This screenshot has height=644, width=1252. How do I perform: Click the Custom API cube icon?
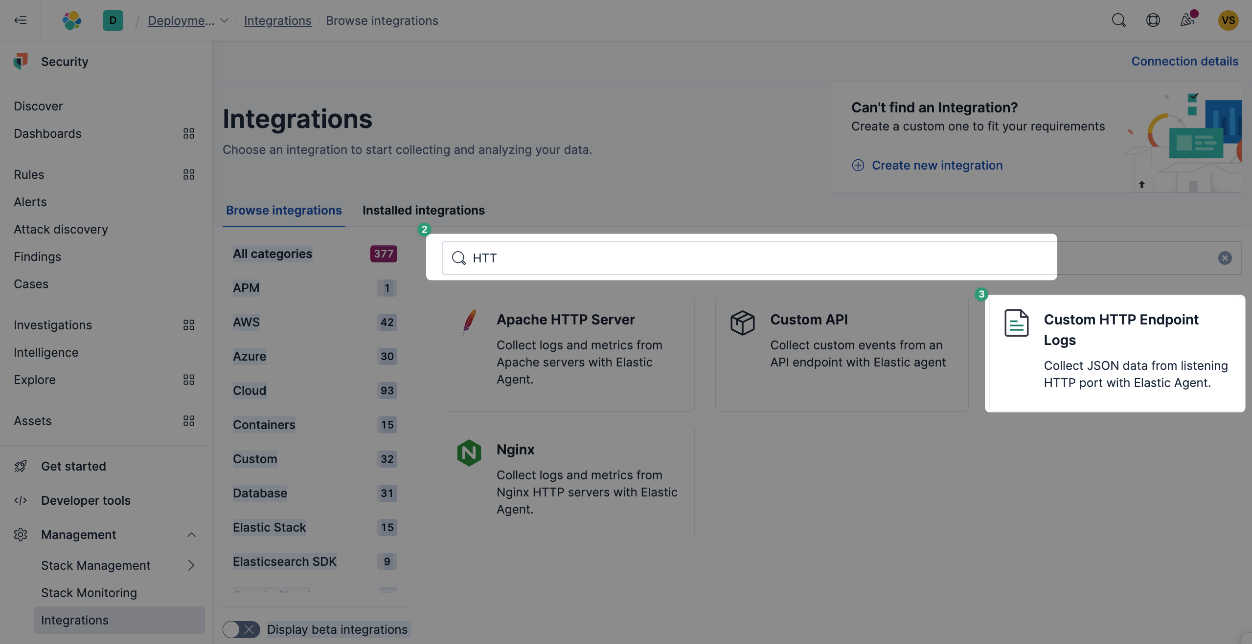[x=743, y=322]
